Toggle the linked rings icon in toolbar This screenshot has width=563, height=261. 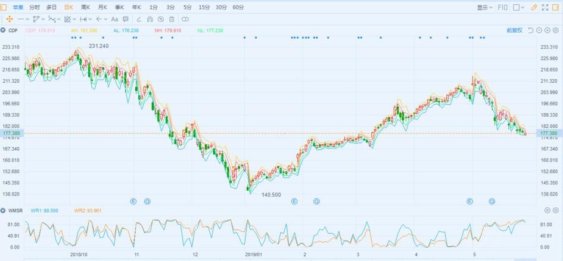tap(185, 19)
